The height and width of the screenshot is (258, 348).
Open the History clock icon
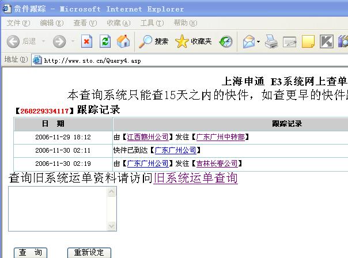point(226,41)
